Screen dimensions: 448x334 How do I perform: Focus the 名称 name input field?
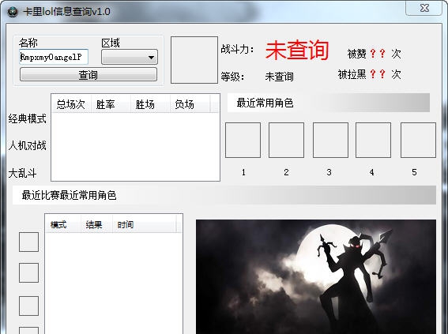click(54, 57)
